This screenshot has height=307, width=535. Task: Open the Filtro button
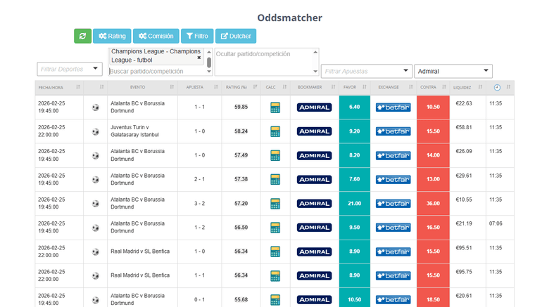(197, 36)
